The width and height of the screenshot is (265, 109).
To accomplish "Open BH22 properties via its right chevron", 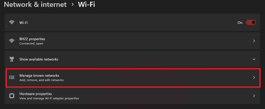I will [x=254, y=41].
